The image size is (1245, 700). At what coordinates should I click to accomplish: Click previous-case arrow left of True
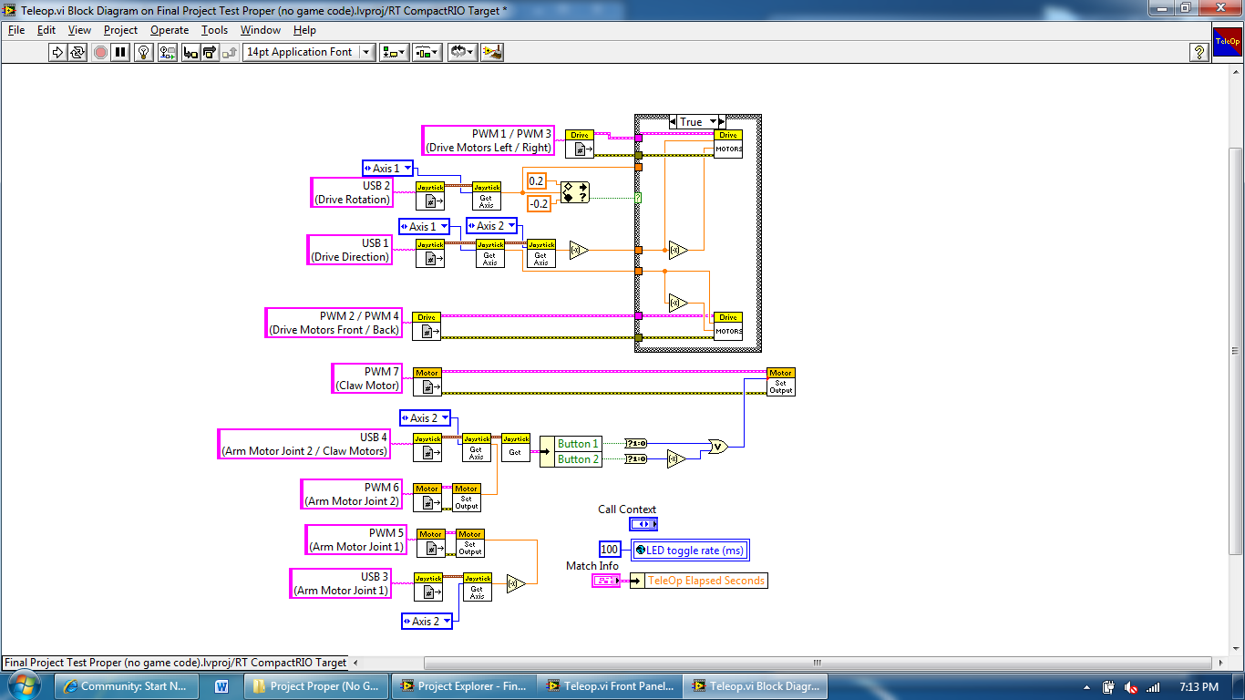coord(674,122)
